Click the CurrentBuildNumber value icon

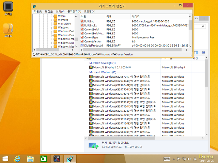pos(82,33)
